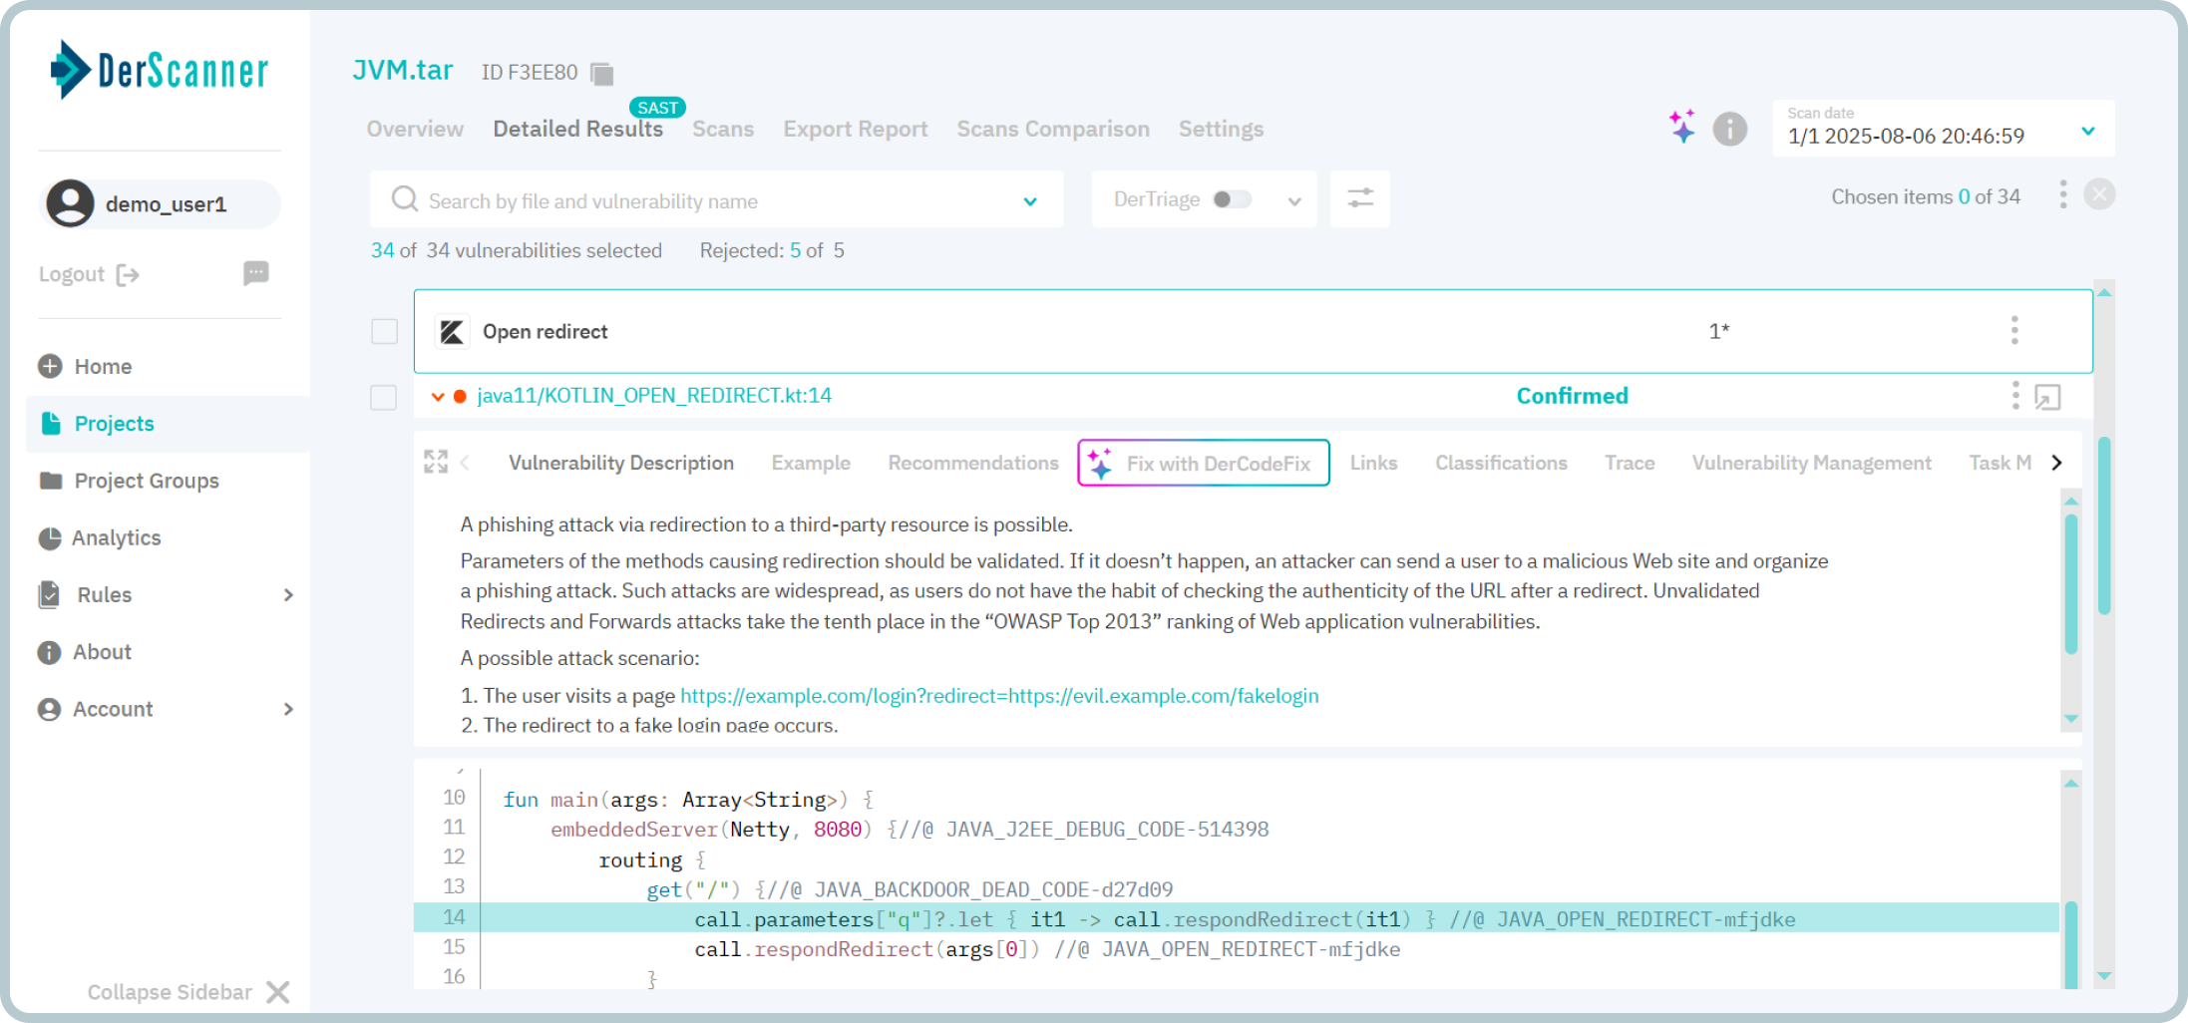Expand the Rules submenu arrow
This screenshot has width=2188, height=1023.
288,595
